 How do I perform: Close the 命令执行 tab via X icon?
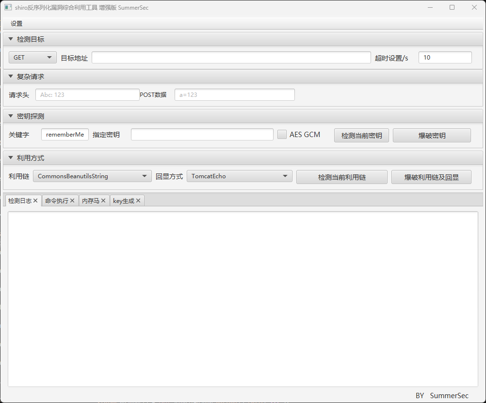(72, 201)
